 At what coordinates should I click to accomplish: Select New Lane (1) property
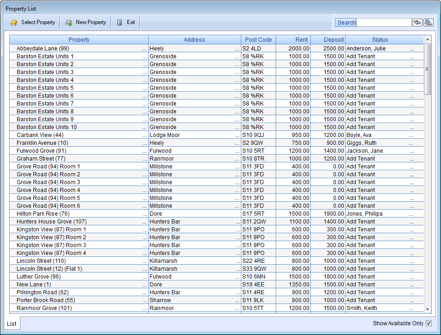pyautogui.click(x=34, y=285)
